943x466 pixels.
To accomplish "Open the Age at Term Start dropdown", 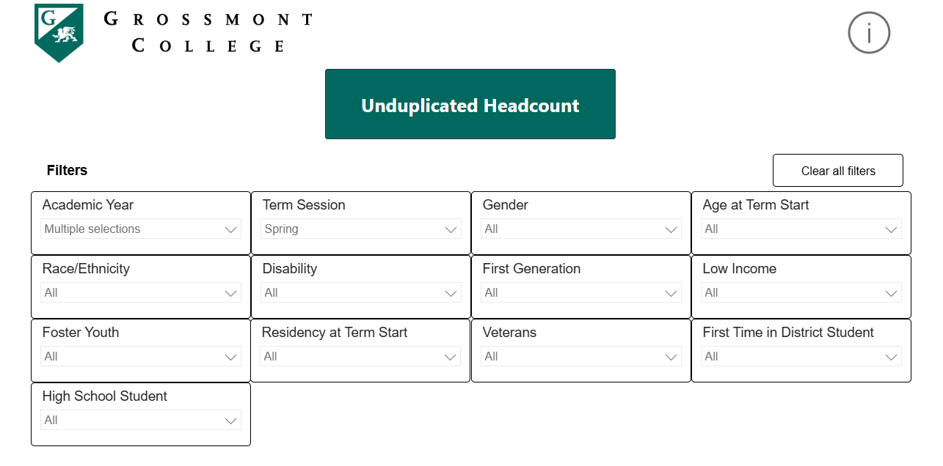I will [x=801, y=229].
